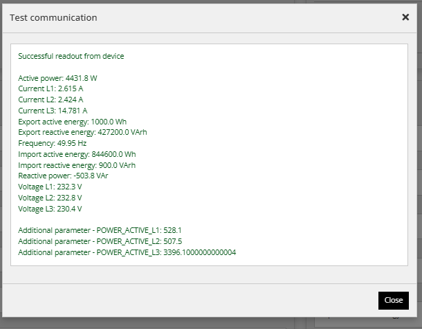Click the Active power 4431.8 W line
The height and width of the screenshot is (329, 422).
pyautogui.click(x=57, y=78)
